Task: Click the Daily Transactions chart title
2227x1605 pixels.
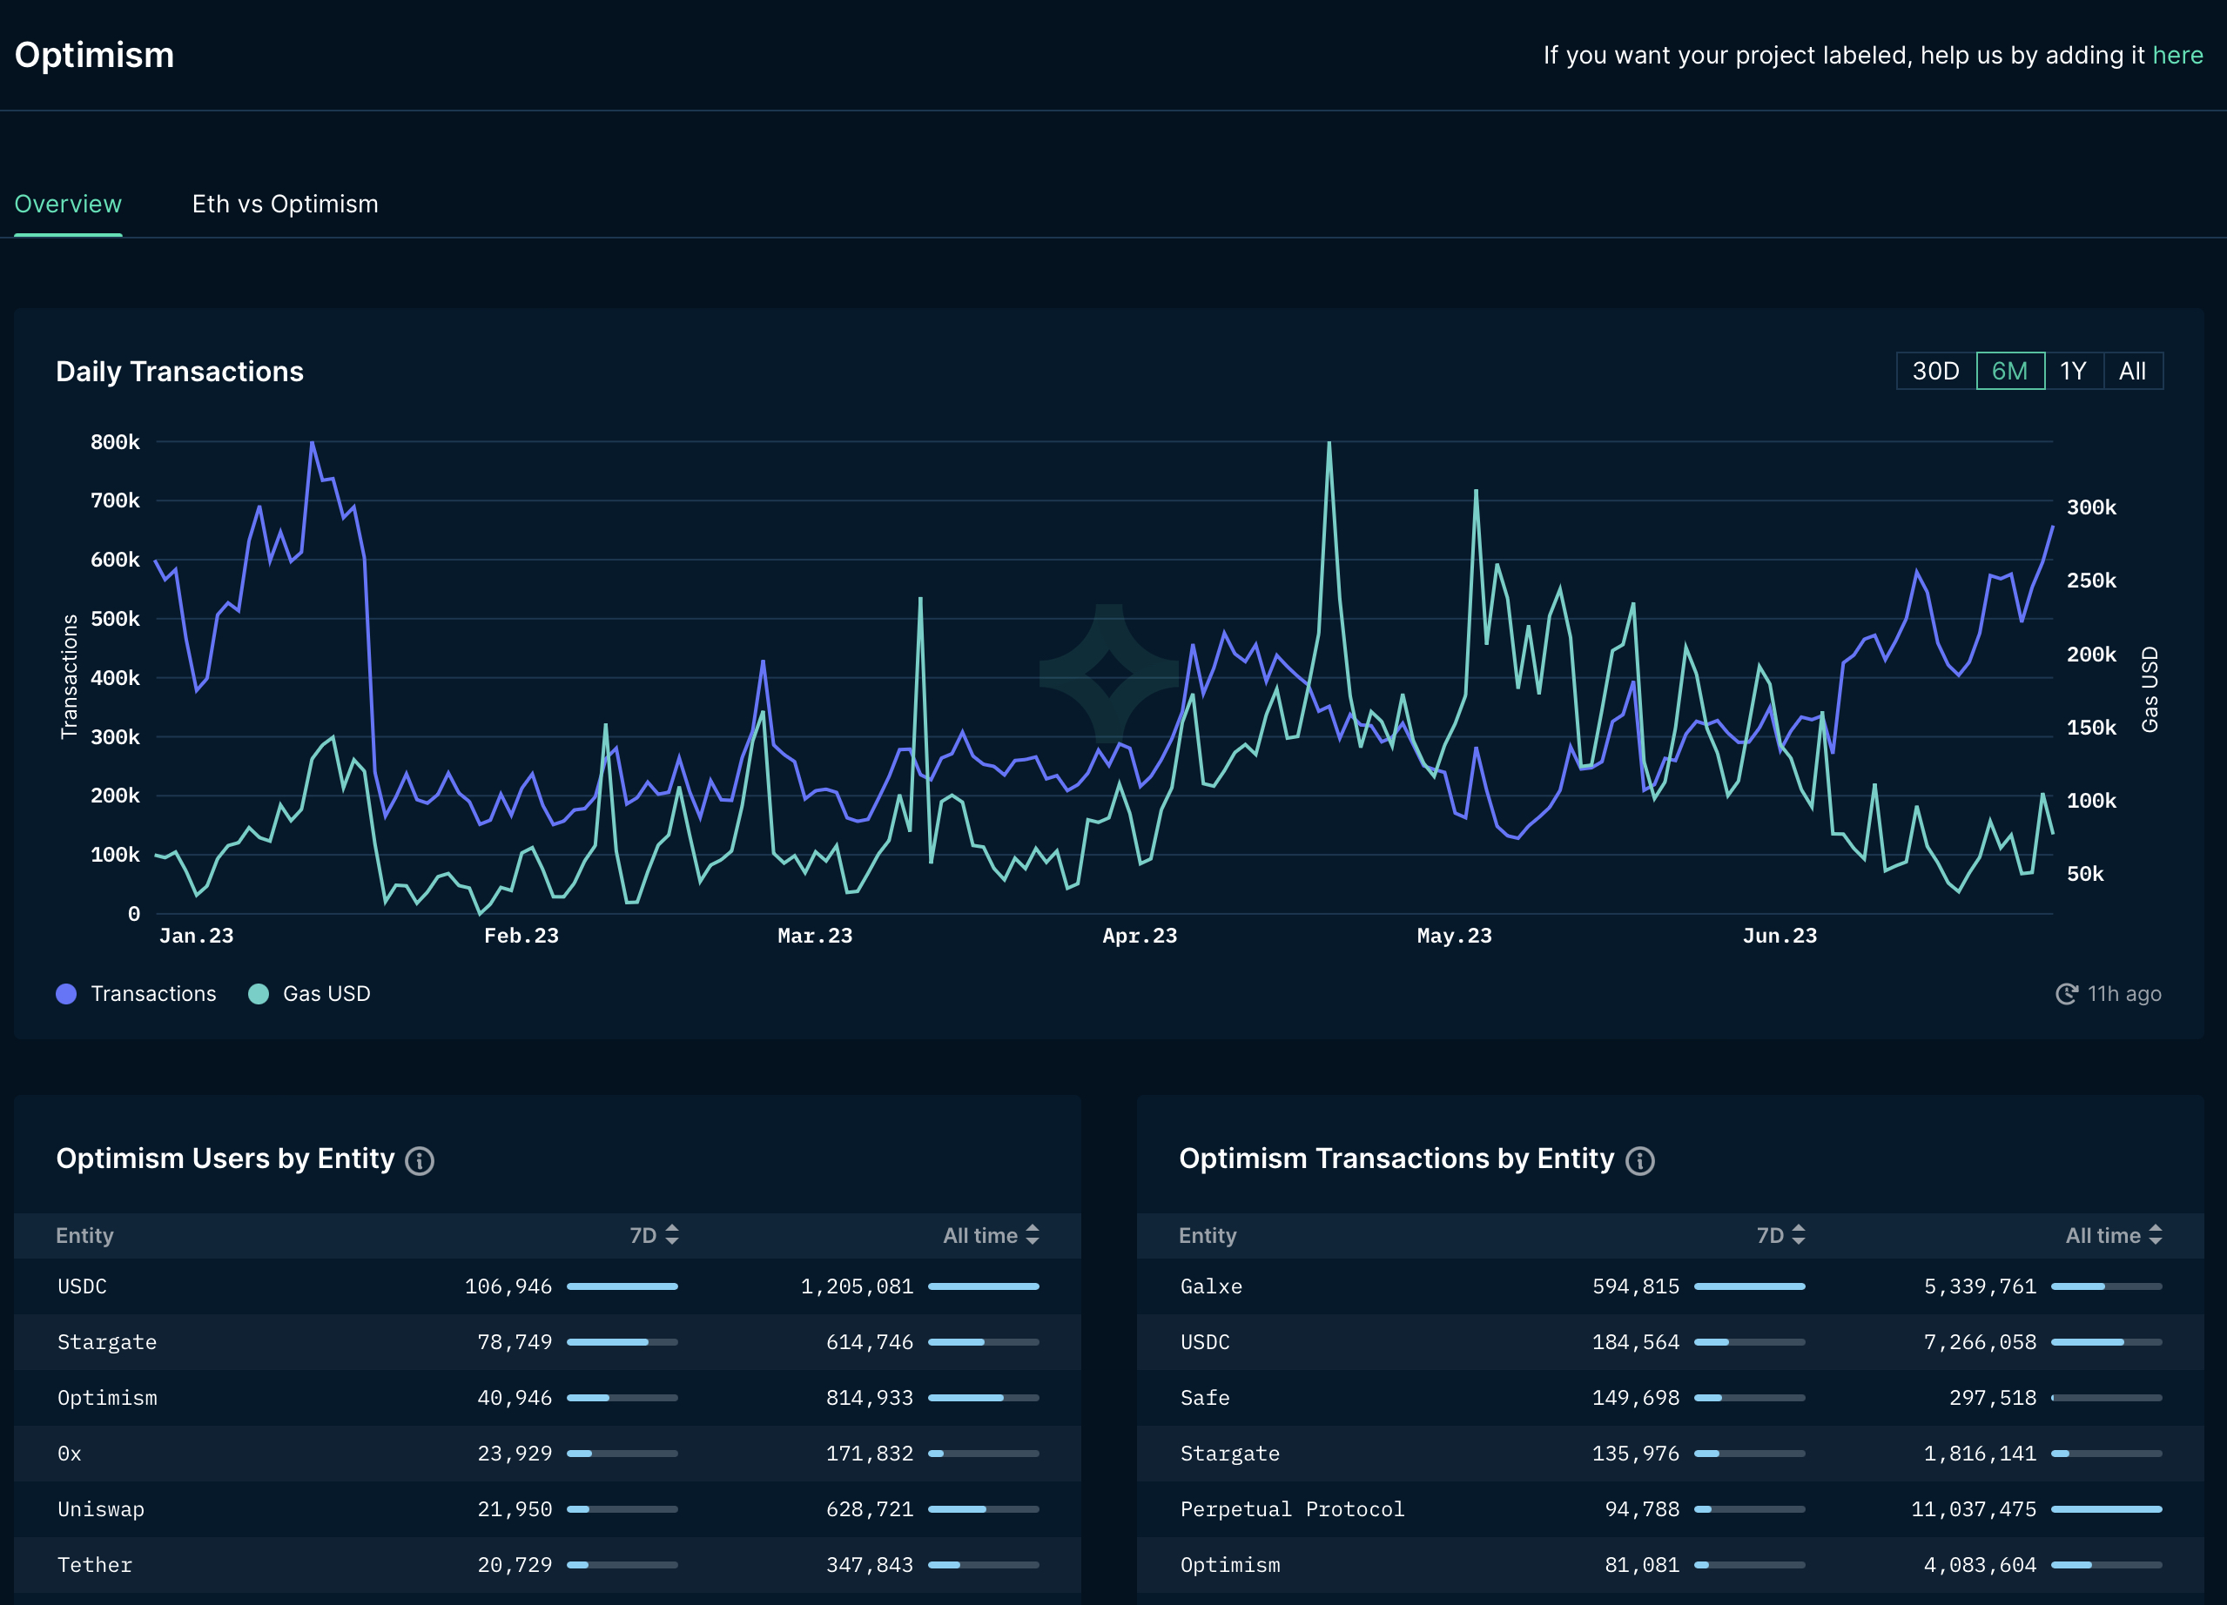Action: point(179,371)
